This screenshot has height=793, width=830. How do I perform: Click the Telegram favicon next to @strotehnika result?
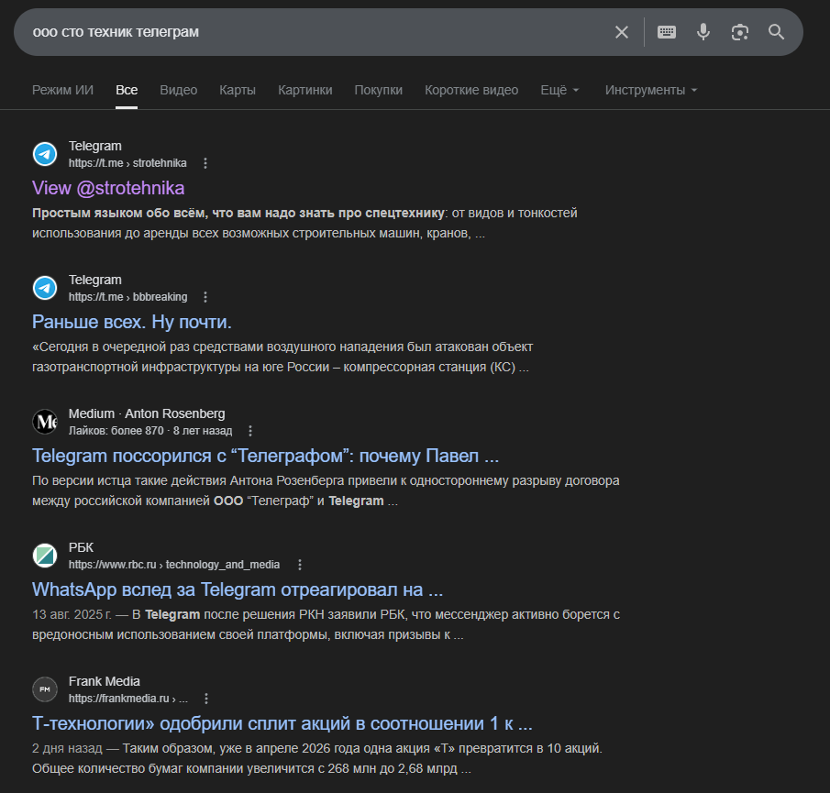(x=45, y=153)
